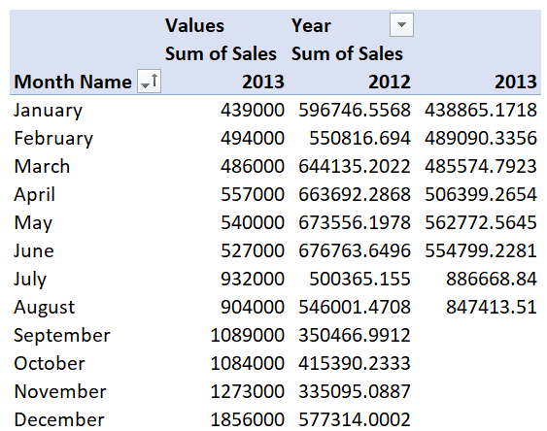Open the Month Name sort filter dropdown
The image size is (547, 431).
click(x=150, y=81)
